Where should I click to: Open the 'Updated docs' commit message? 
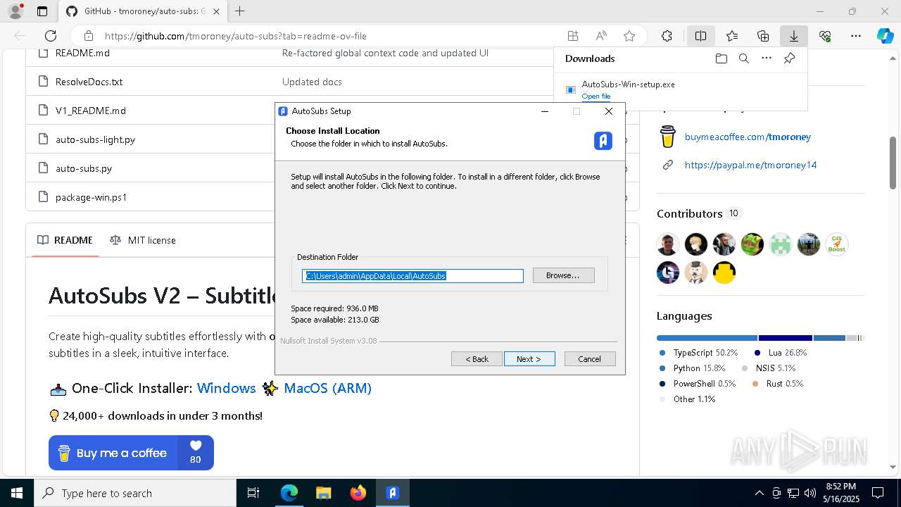(312, 82)
